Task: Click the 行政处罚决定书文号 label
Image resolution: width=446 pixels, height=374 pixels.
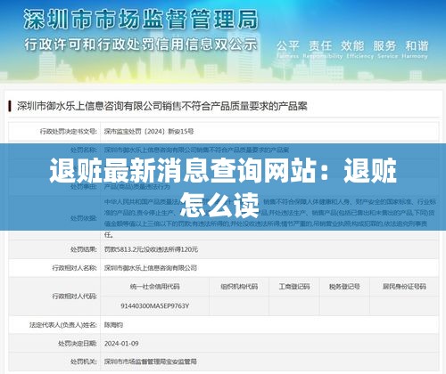Action: click(69, 131)
